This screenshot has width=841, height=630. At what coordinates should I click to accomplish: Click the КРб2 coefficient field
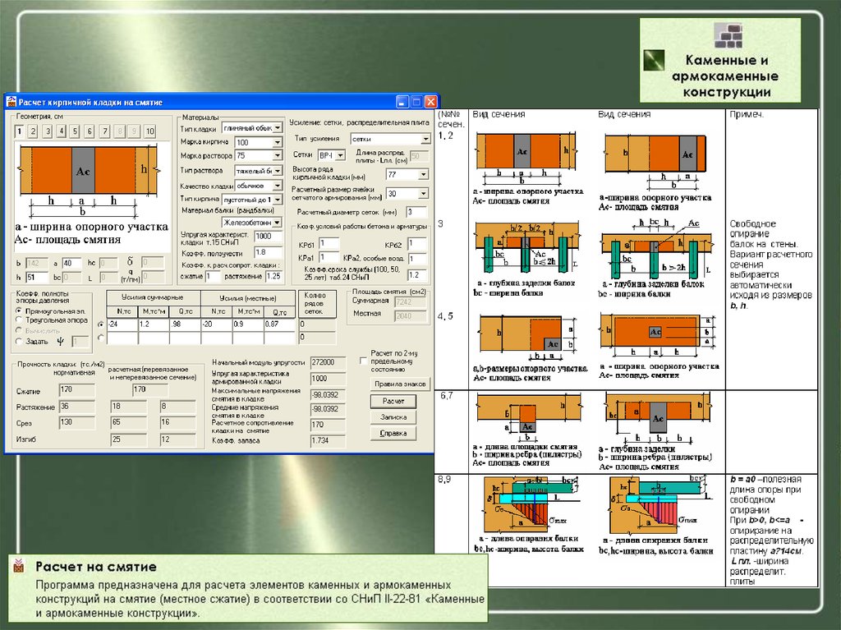point(417,244)
